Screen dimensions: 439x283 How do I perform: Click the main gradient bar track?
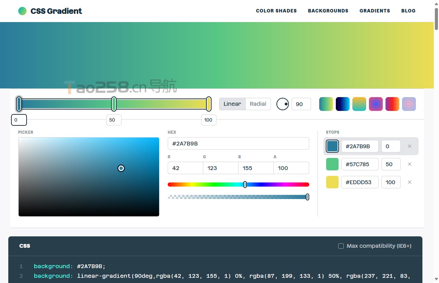[114, 104]
